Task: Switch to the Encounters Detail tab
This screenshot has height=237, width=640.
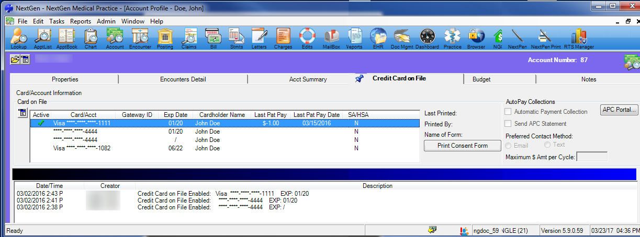Action: tap(183, 79)
